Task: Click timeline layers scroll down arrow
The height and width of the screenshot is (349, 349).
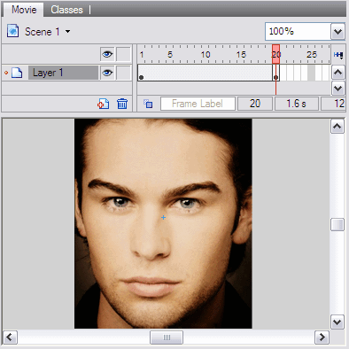Action: coord(338,88)
